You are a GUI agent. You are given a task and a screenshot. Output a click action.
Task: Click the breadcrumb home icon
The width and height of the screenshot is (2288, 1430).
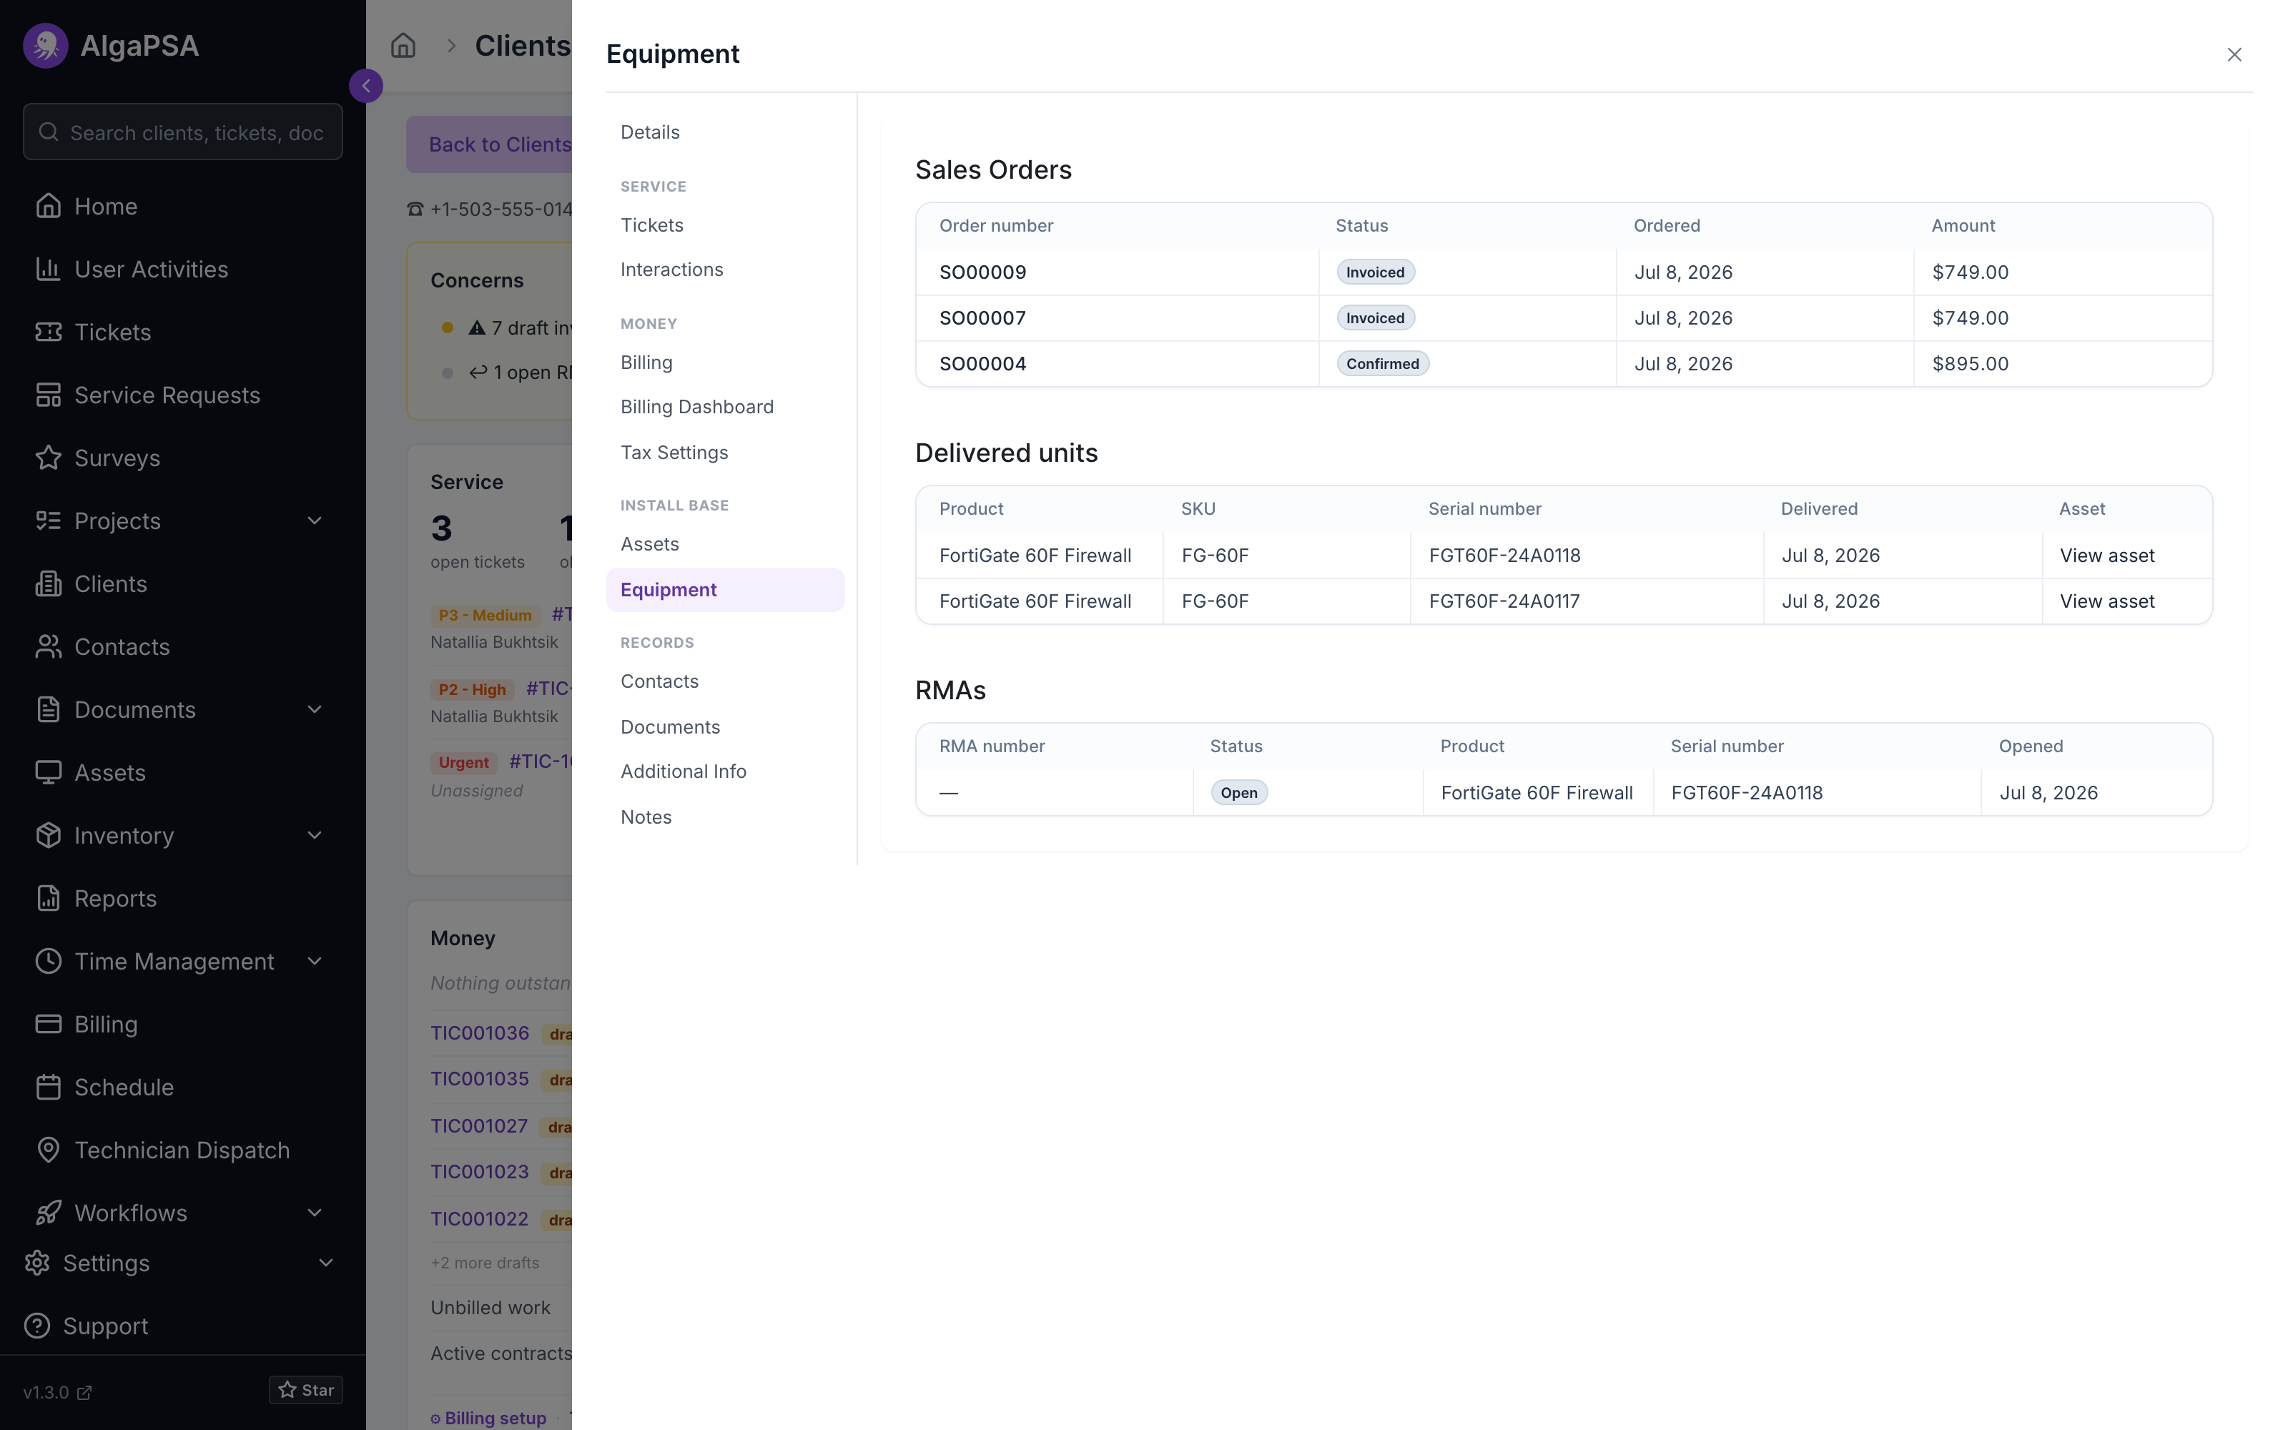click(403, 45)
